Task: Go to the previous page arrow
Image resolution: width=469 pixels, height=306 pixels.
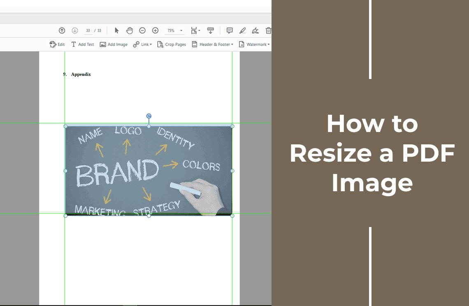Action: pyautogui.click(x=62, y=30)
